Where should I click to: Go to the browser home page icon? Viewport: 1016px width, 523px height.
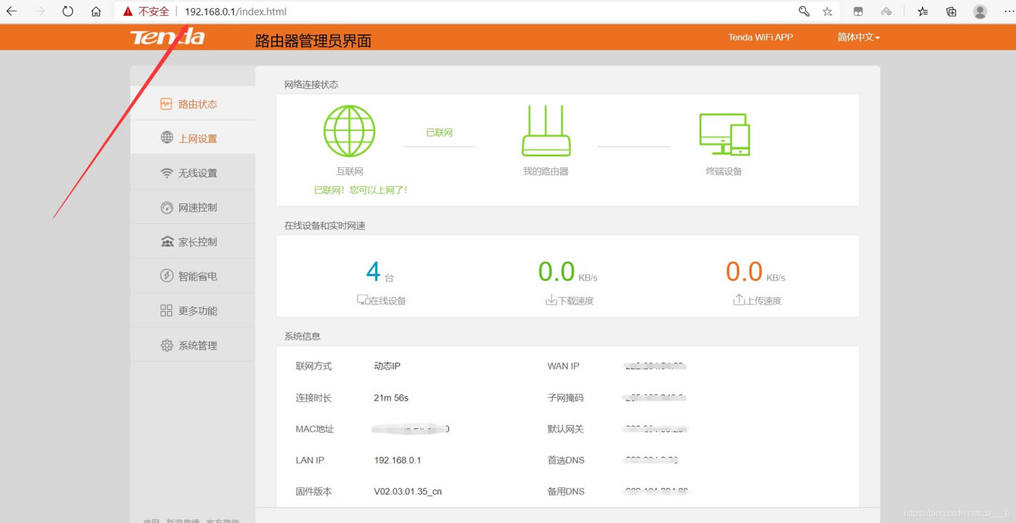[96, 11]
